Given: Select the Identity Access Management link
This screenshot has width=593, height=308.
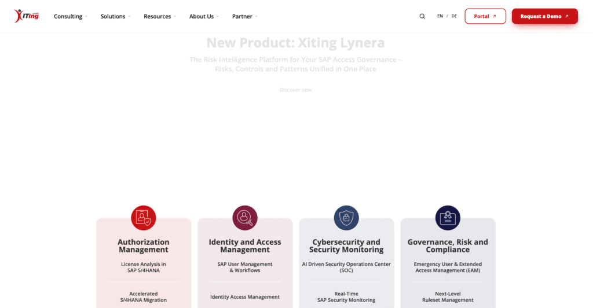Looking at the screenshot, I should (x=245, y=297).
